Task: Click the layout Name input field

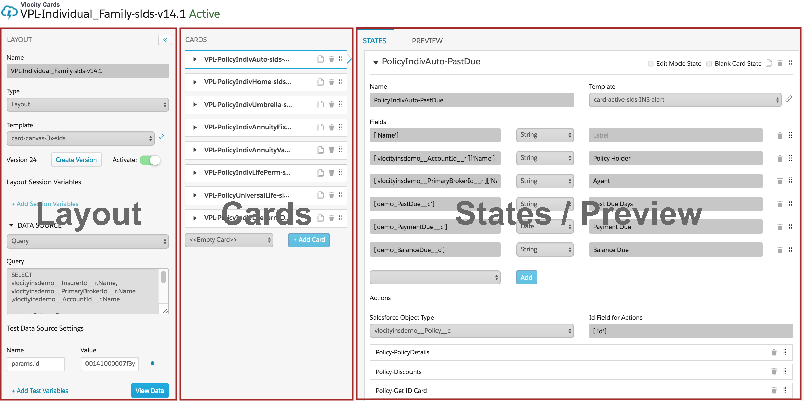Action: (x=88, y=71)
